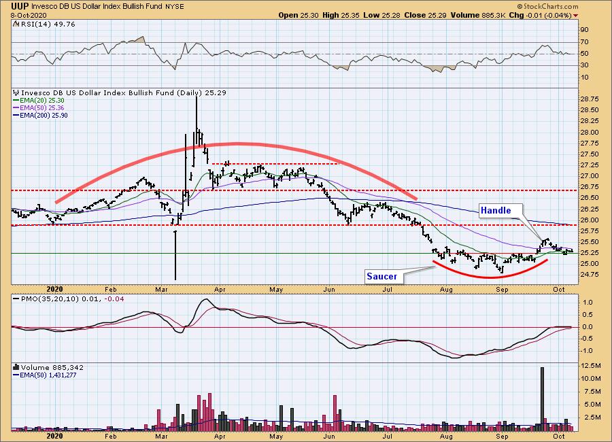Click the 8-Oct-2020 date label
Image resolution: width=612 pixels, height=442 pixels.
tap(29, 16)
